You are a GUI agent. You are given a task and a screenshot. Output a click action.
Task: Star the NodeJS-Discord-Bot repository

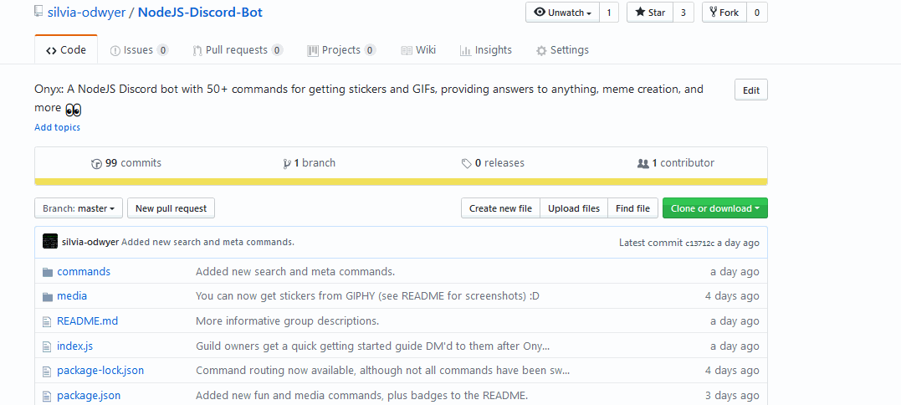point(650,13)
